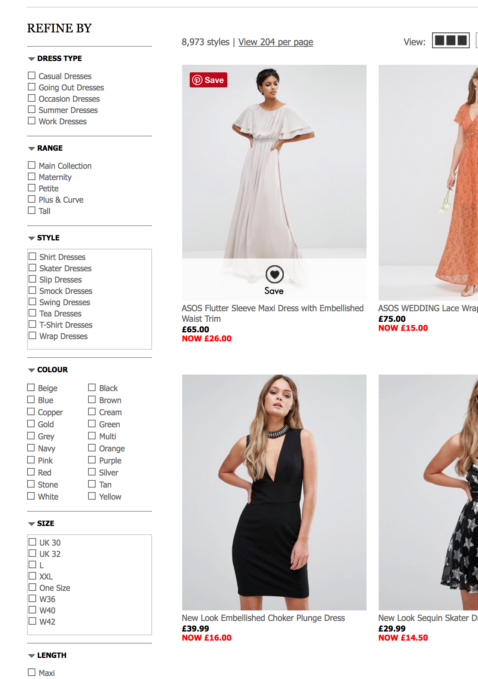Open the orange lace wrap dress image

[x=428, y=182]
